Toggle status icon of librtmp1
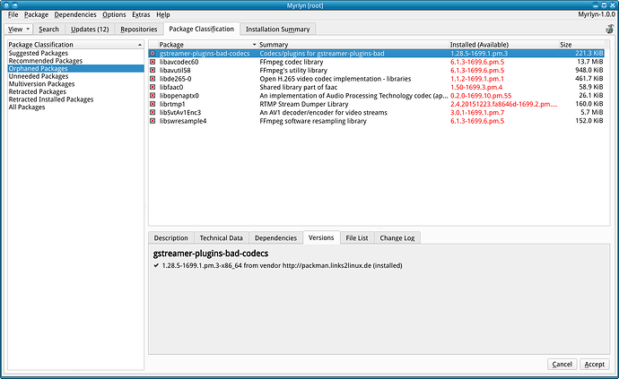This screenshot has width=619, height=379. 153,104
